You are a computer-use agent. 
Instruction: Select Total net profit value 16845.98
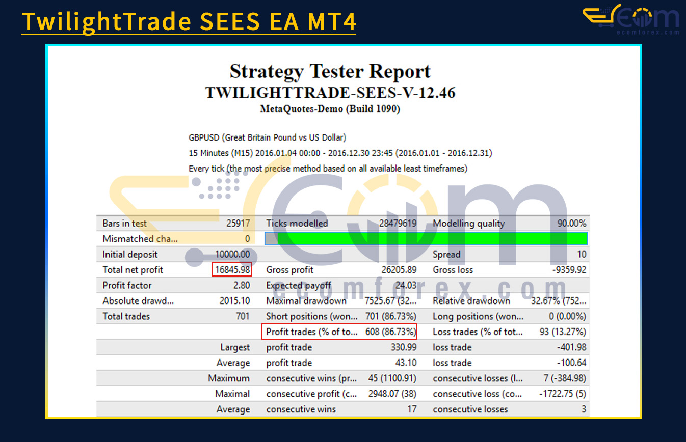pyautogui.click(x=232, y=270)
